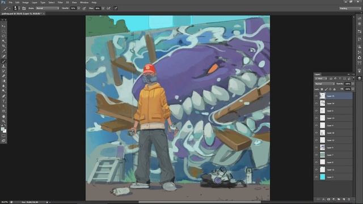Toggle the Brush panel from the options bar
Image resolution: width=363 pixels, height=204 pixels.
coord(24,8)
